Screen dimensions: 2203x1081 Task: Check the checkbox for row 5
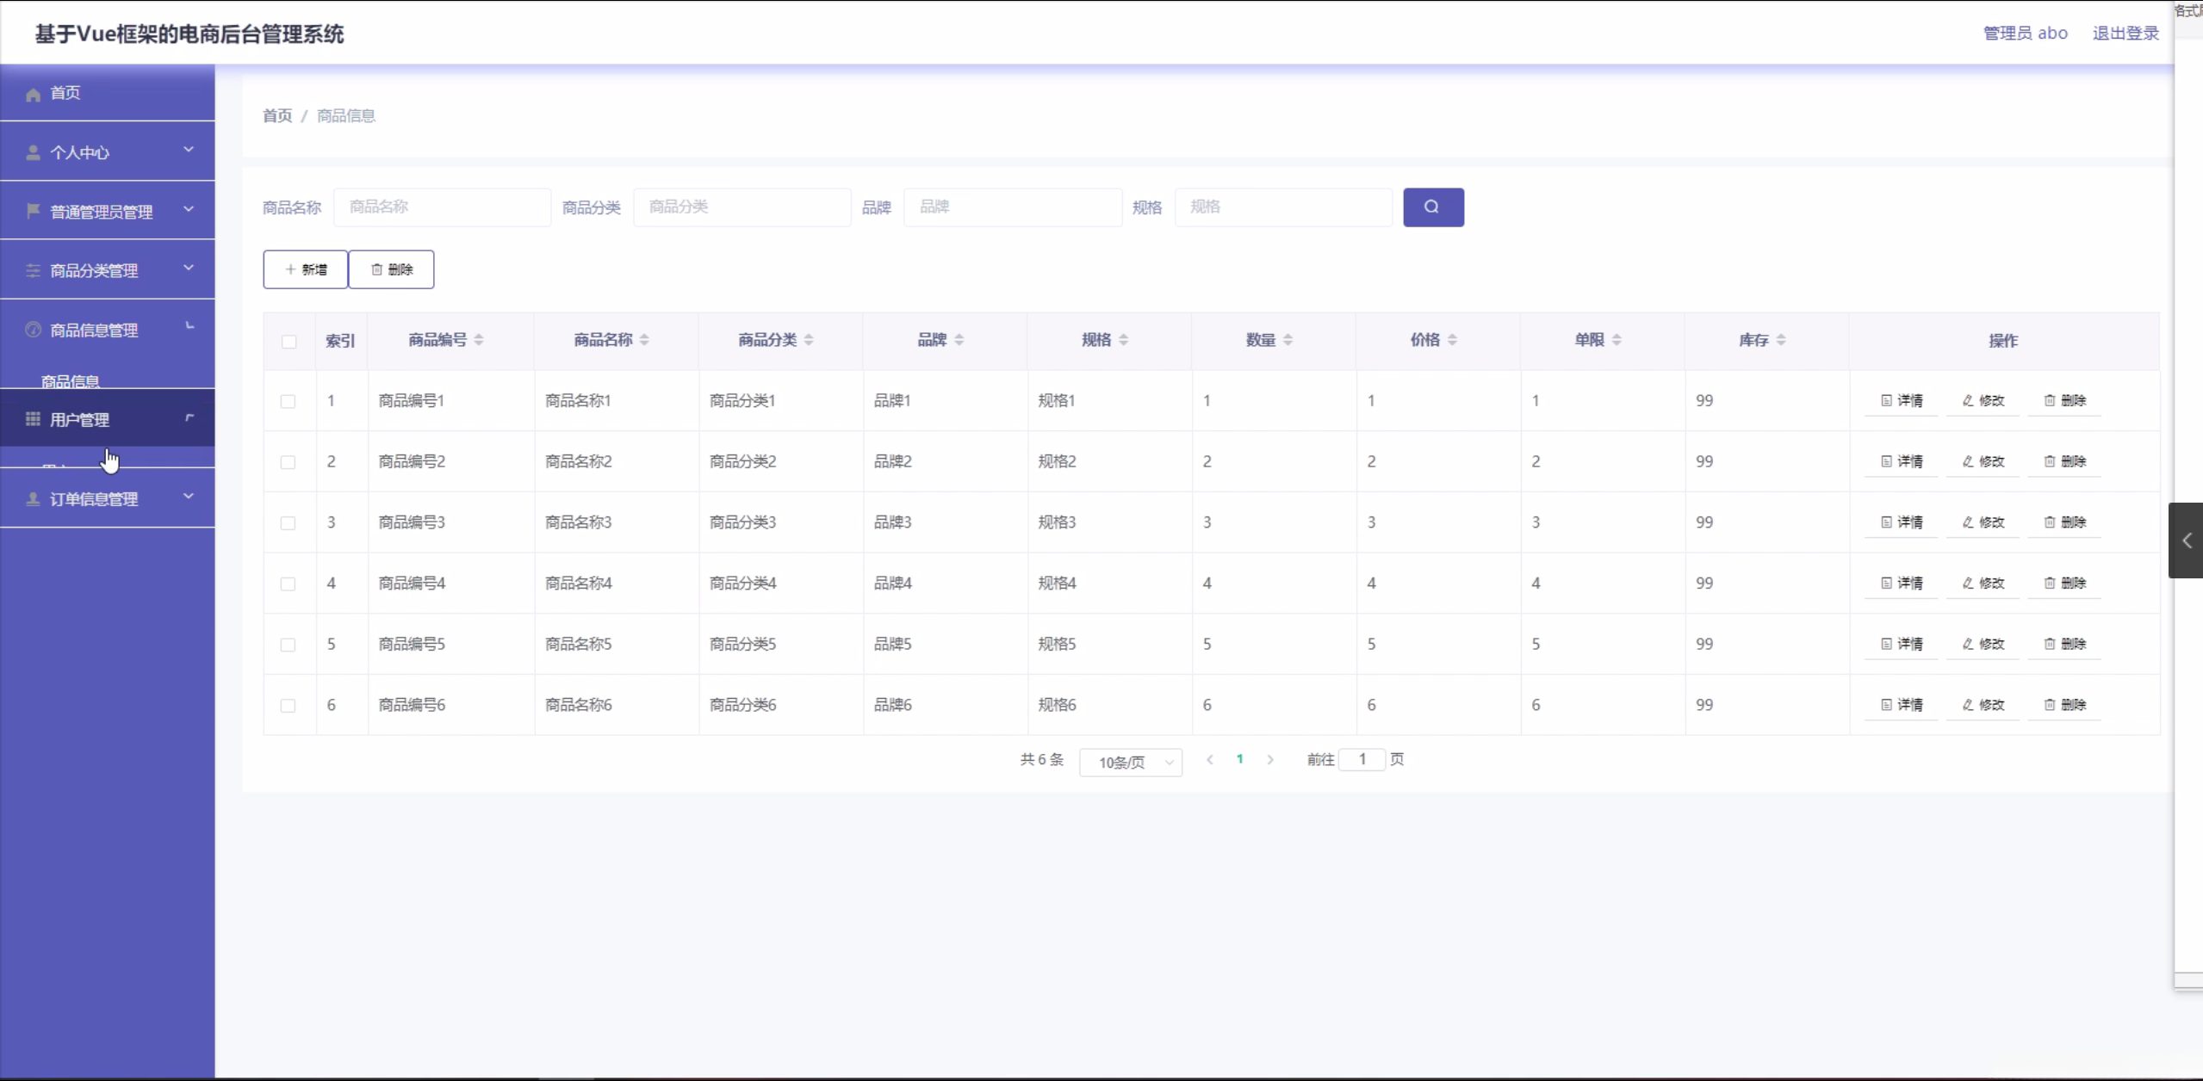tap(289, 645)
